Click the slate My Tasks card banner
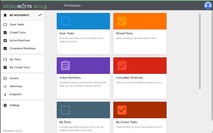The image size is (213, 133). (x=83, y=110)
